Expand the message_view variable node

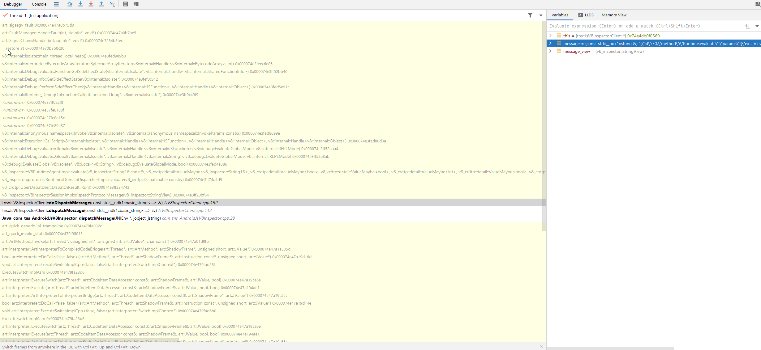tap(550, 51)
